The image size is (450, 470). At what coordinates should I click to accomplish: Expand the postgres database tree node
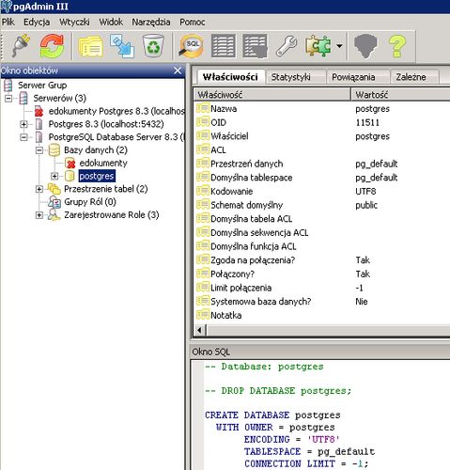coord(54,176)
